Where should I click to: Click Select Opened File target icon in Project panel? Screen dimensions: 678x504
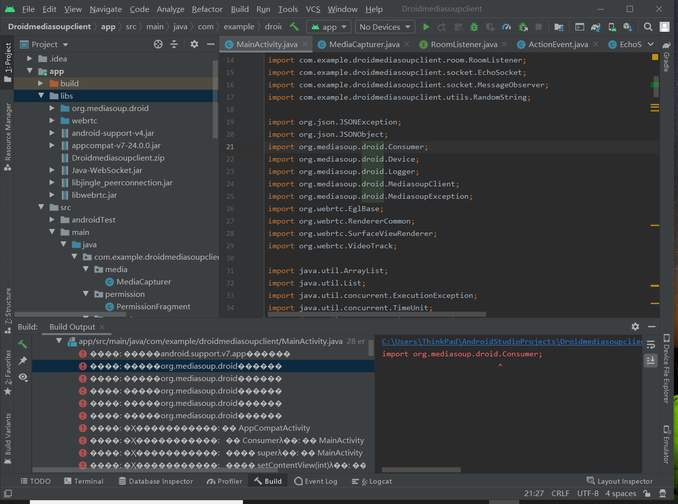(x=158, y=44)
